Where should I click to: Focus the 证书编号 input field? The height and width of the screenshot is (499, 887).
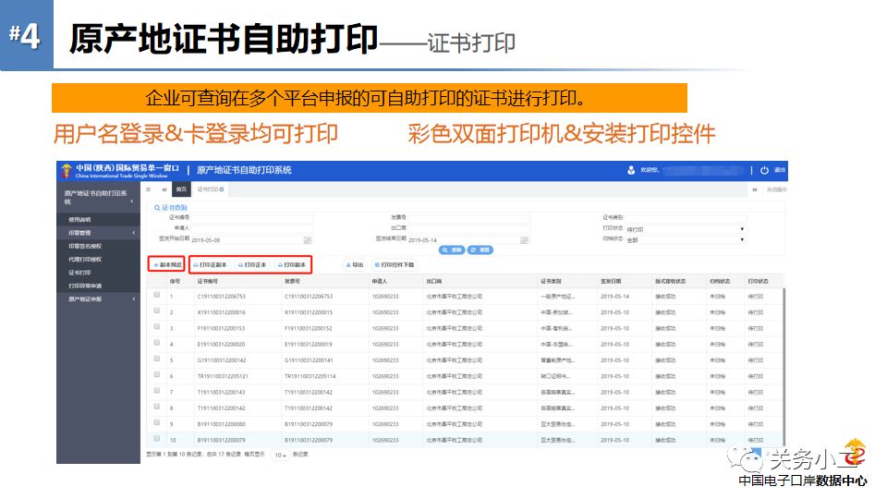pyautogui.click(x=251, y=218)
